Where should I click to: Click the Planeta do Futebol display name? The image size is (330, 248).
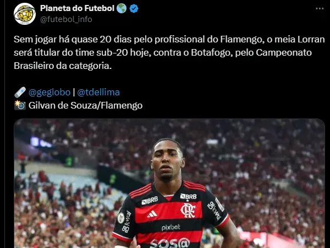(77, 8)
